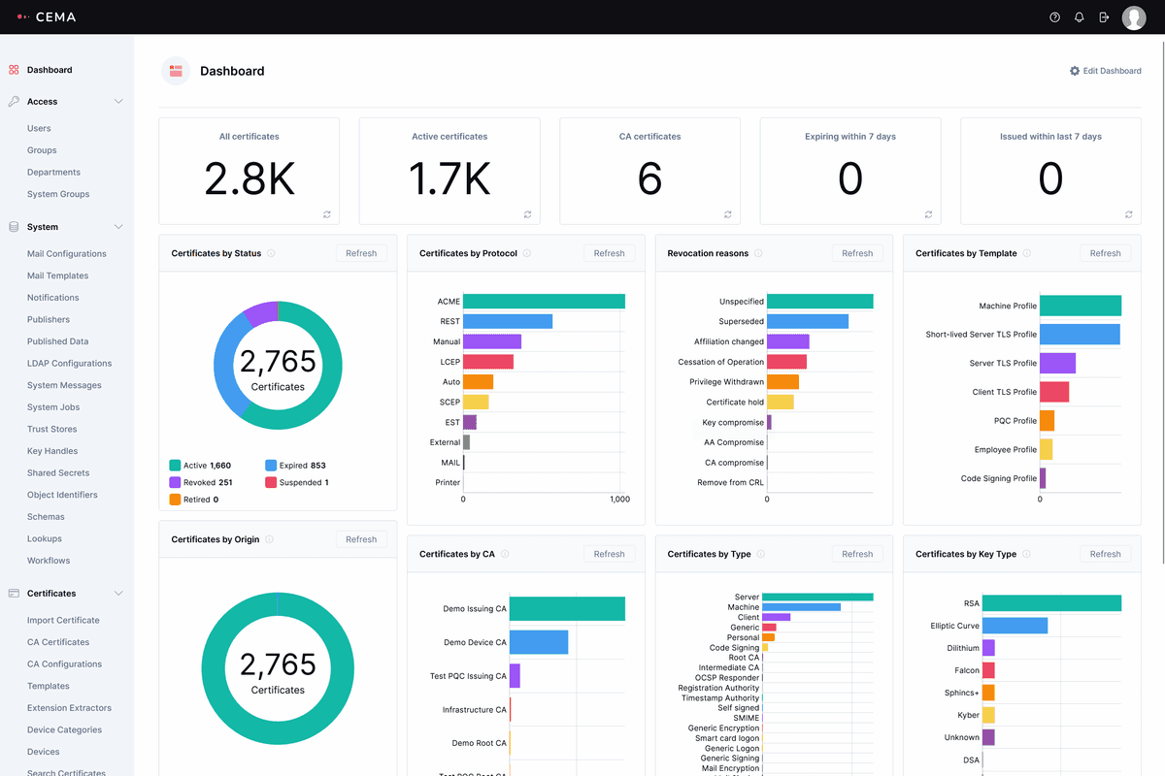The height and width of the screenshot is (776, 1165).
Task: Click the help question mark icon
Action: 1055,17
